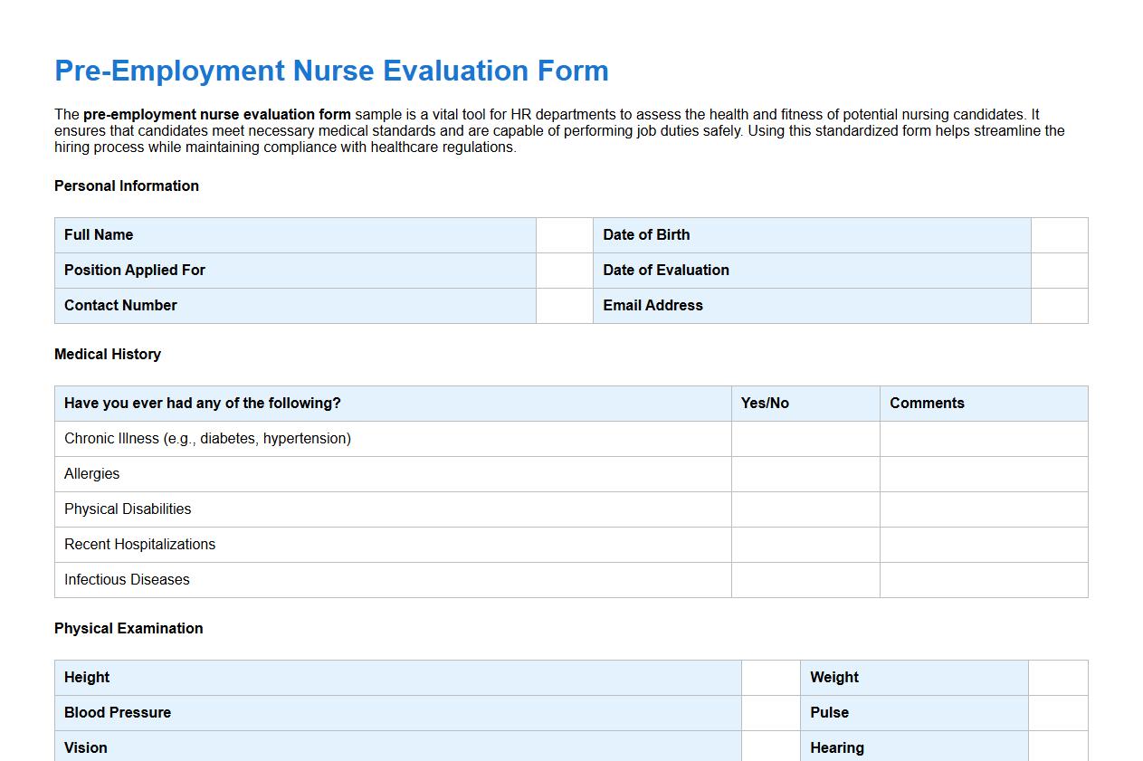1143x761 pixels.
Task: Click the Comments cell for Allergies
Action: coord(983,473)
